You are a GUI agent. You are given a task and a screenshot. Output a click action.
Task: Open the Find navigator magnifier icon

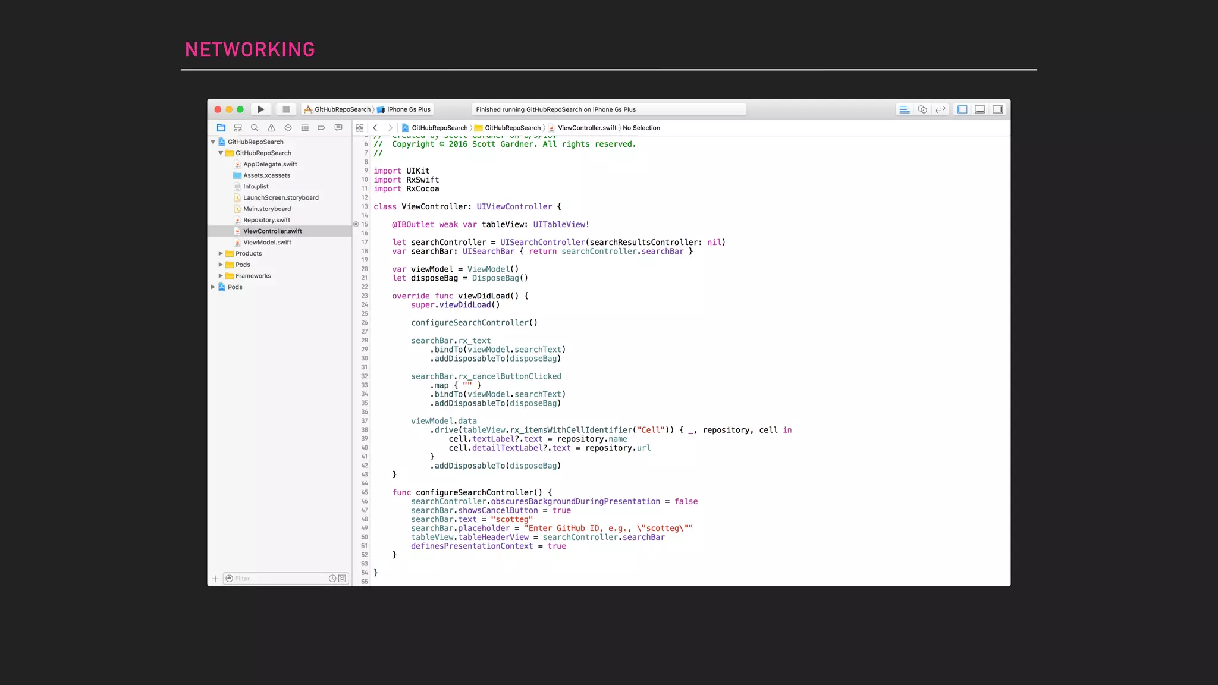tap(255, 128)
